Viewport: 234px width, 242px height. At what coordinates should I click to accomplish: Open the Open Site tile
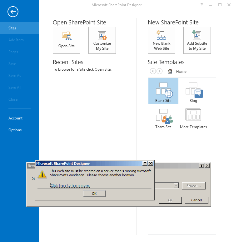click(67, 40)
